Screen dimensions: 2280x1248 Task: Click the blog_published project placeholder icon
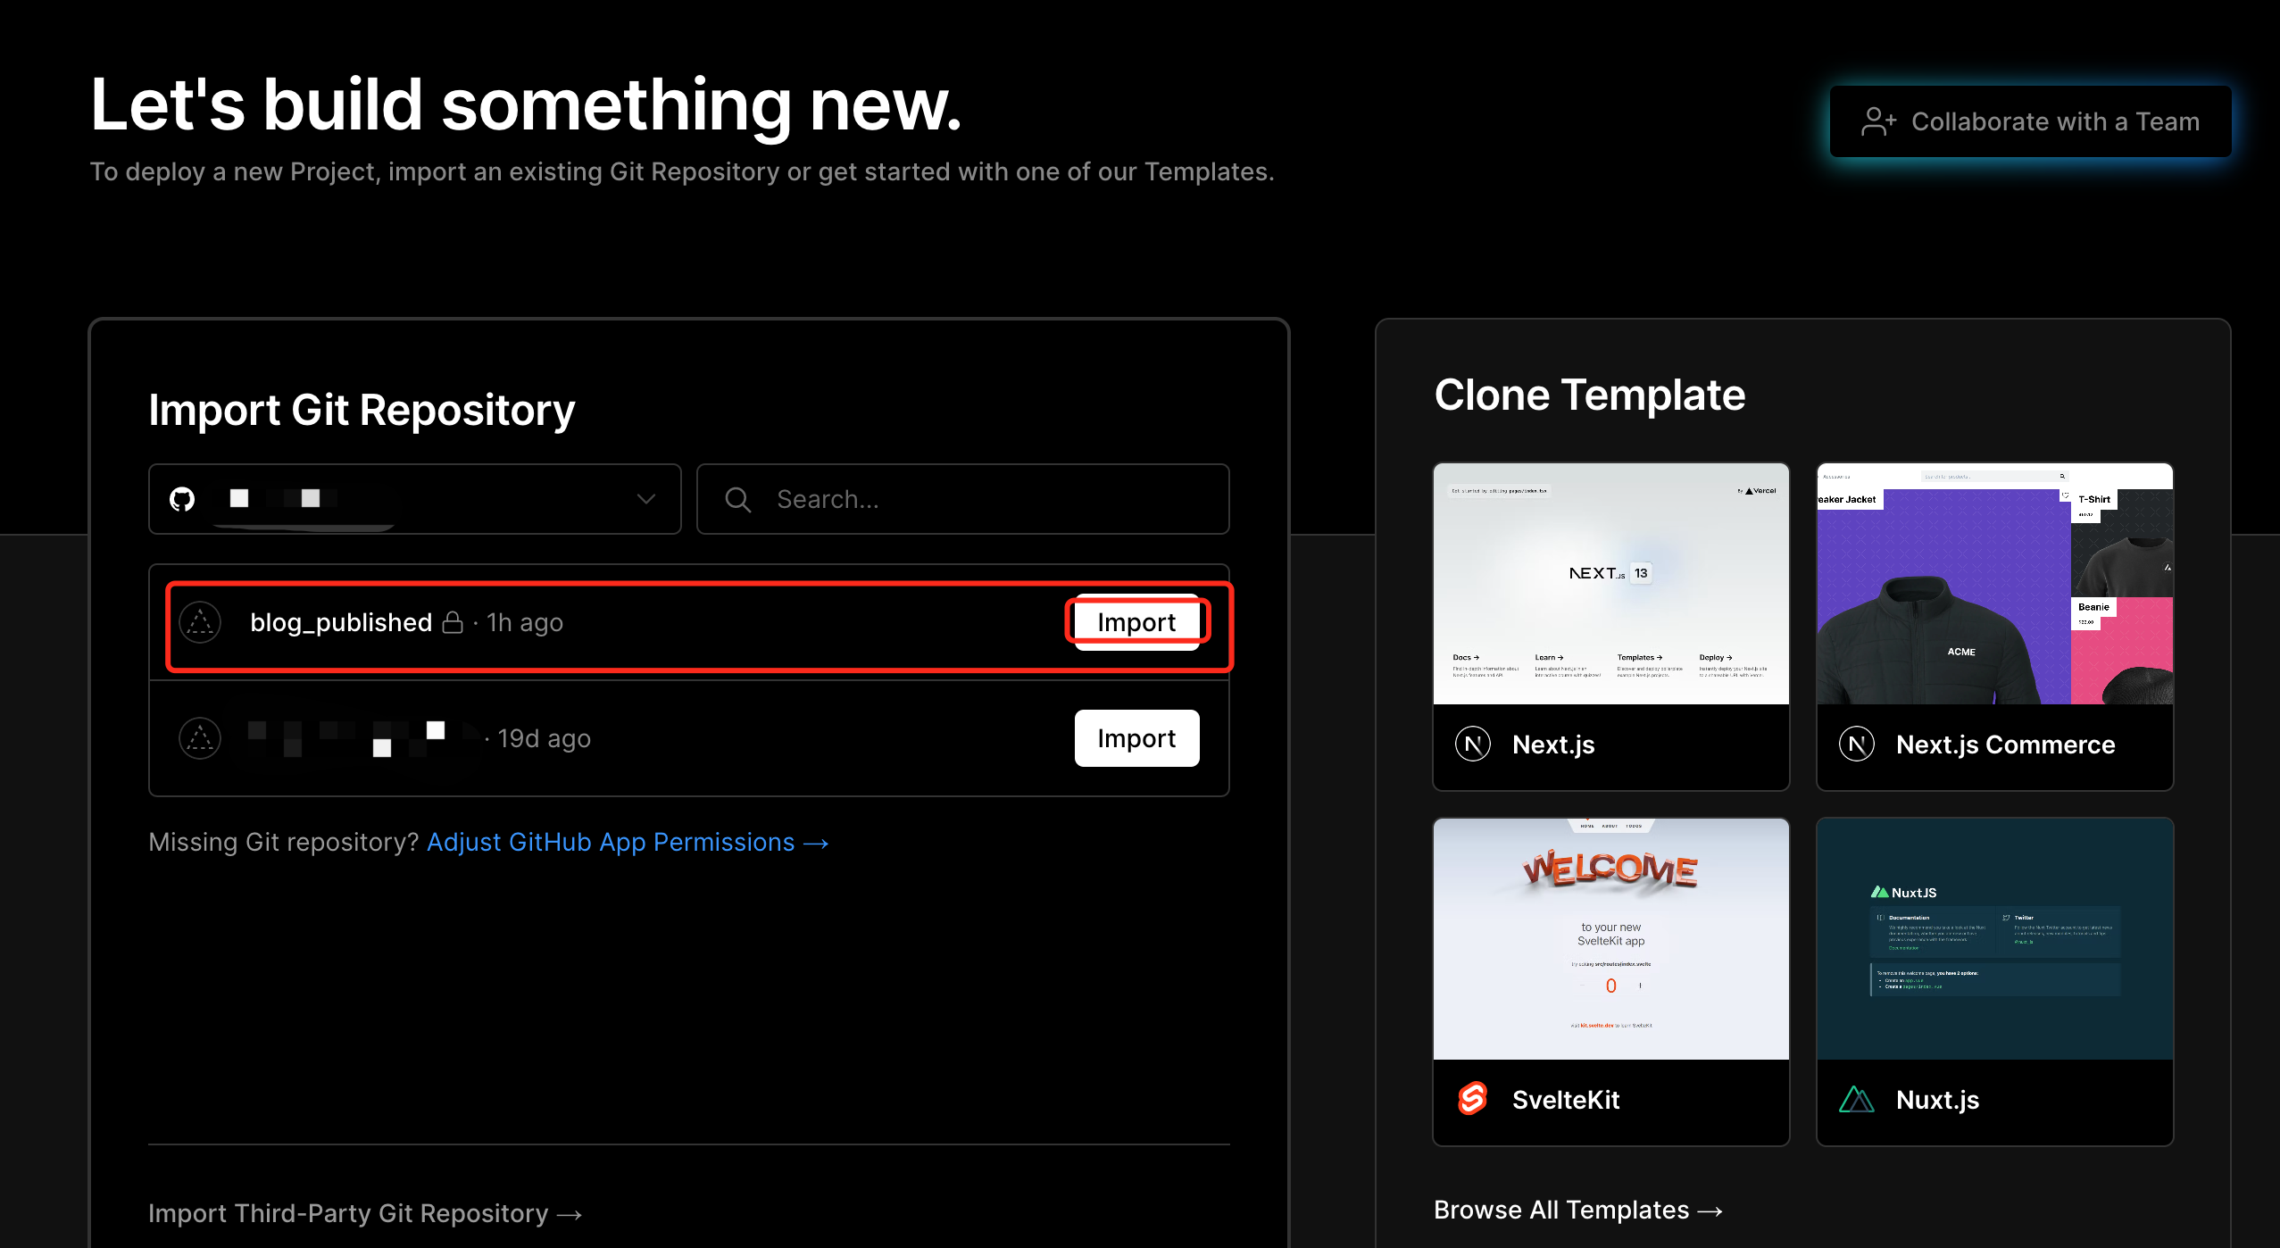click(200, 622)
